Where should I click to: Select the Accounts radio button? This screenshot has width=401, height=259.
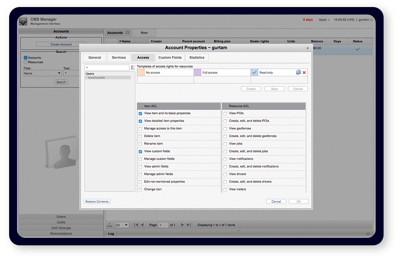coord(26,58)
